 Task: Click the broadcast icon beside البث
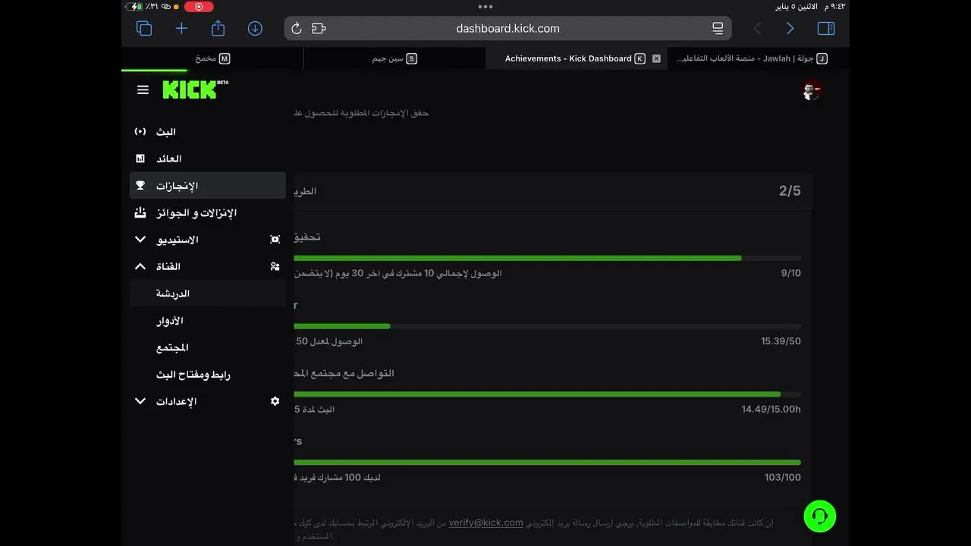click(x=140, y=131)
